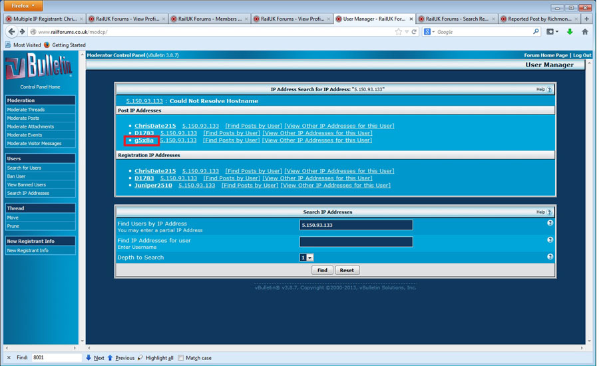Switch to Reported Post by Richmon tab
599x366 pixels.
tap(539, 19)
